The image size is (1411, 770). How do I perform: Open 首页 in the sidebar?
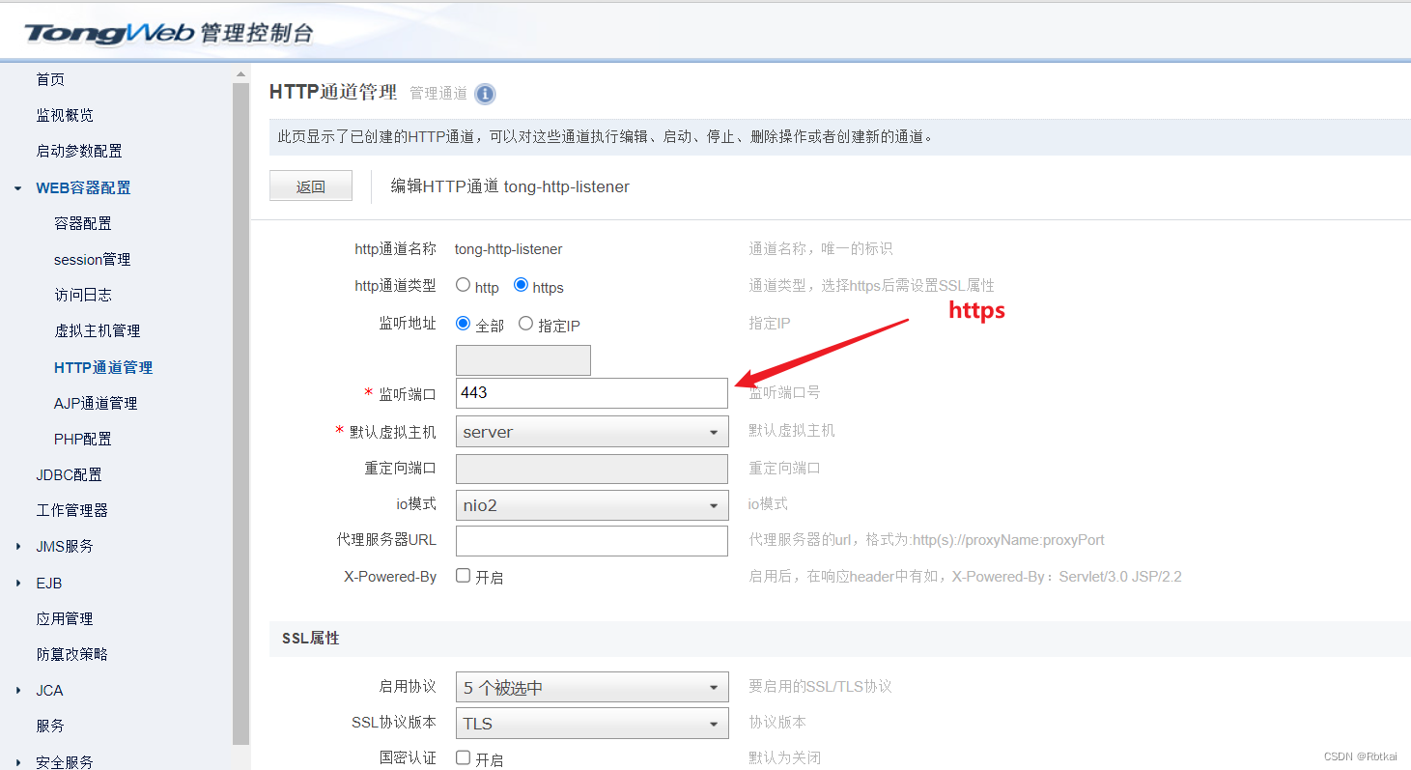tap(50, 79)
